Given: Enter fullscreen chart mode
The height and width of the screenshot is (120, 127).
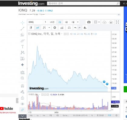Looking at the screenshot, I should [x=117, y=22].
